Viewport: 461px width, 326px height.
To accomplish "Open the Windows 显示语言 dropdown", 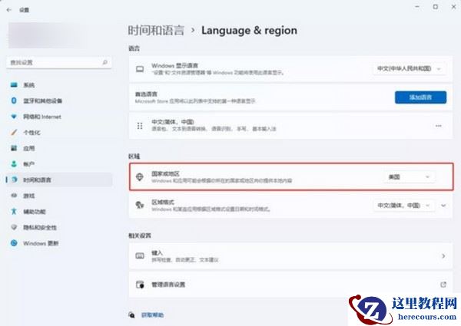I will point(410,69).
